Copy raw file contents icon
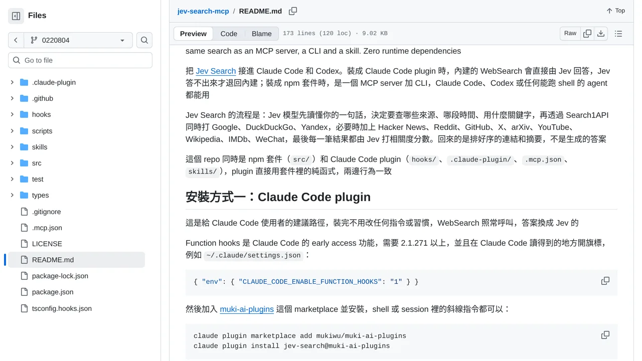 pos(587,34)
